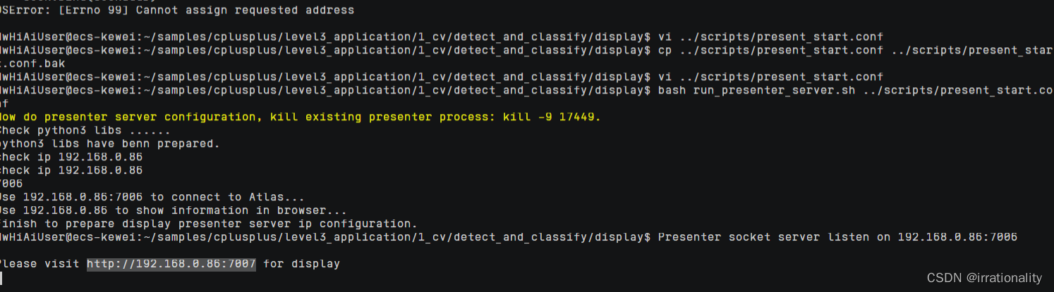The image size is (1054, 292).
Task: Click the highlighted http://192.168.0.86:7007 URL
Action: 171,264
